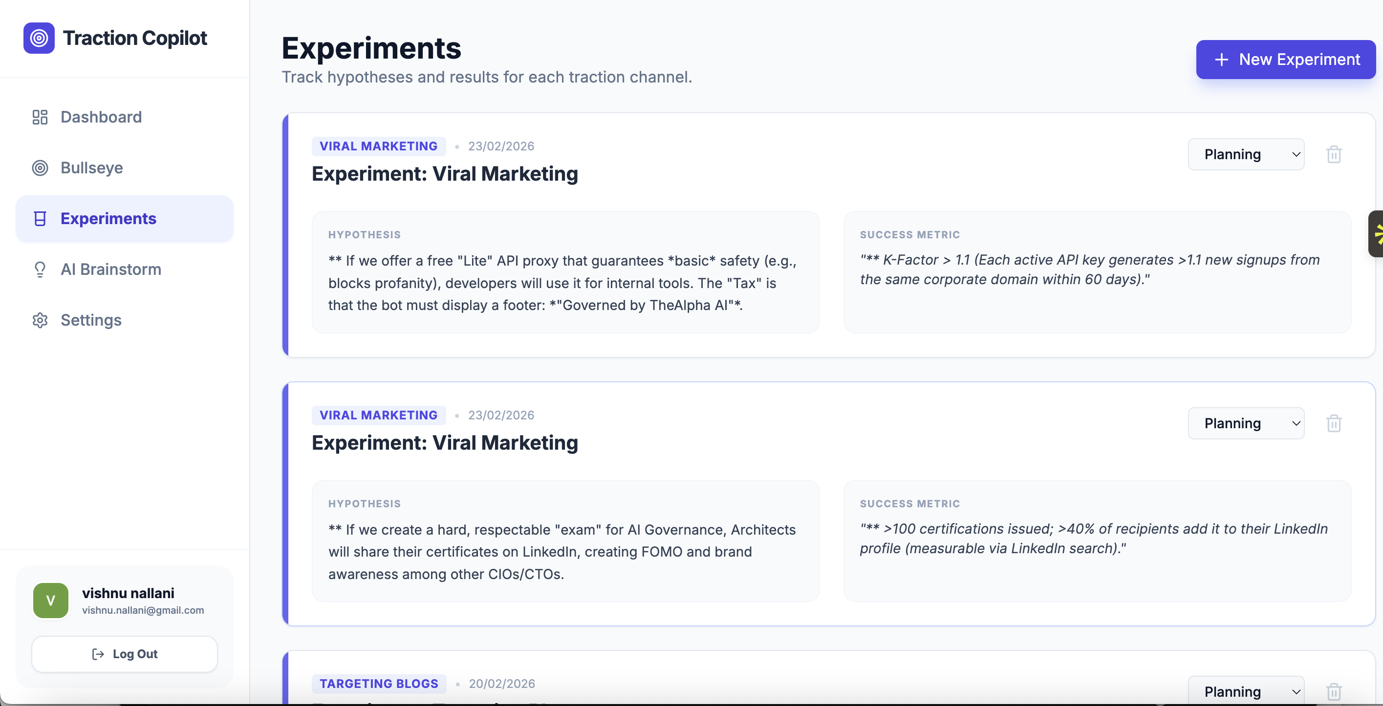Image resolution: width=1383 pixels, height=706 pixels.
Task: Click the Targeting Blogs channel tag
Action: (x=379, y=684)
